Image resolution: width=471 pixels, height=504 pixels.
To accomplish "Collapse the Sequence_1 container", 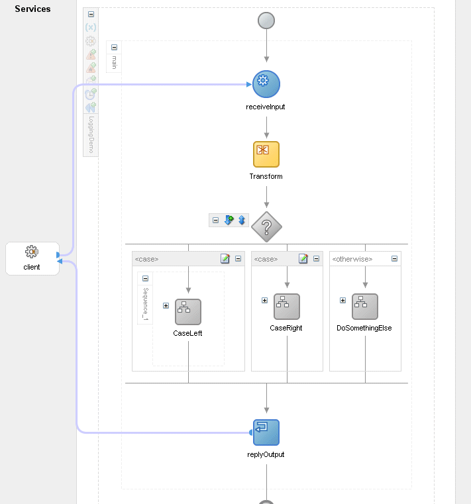I will 145,278.
